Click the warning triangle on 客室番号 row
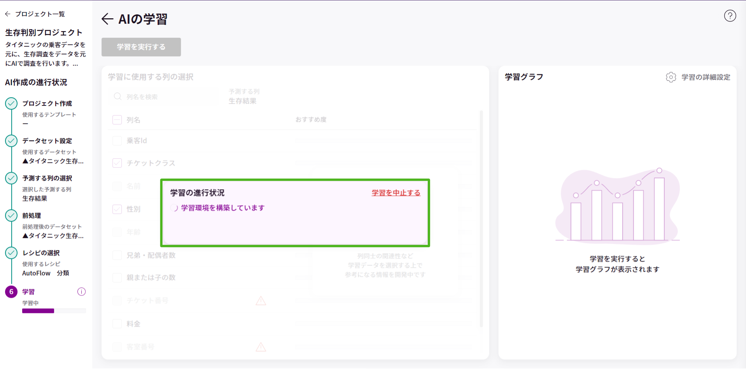 click(x=261, y=347)
